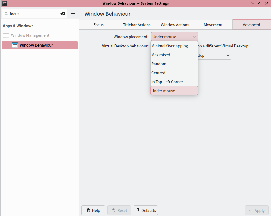
Task: Restore settings with Defaults button
Action: click(146, 210)
